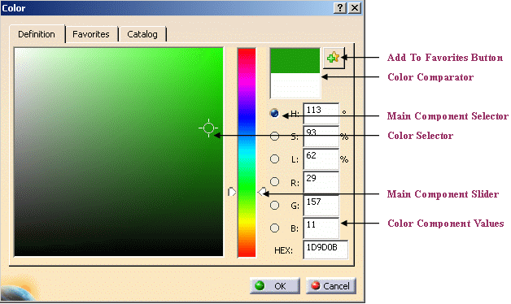511x304 pixels.
Task: Select the S saturation radio button
Action: [274, 136]
